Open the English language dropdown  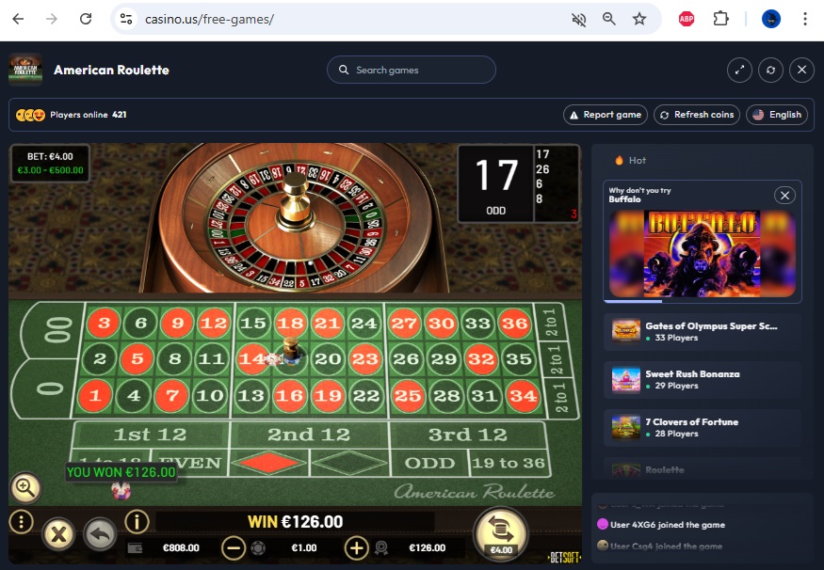(x=777, y=115)
